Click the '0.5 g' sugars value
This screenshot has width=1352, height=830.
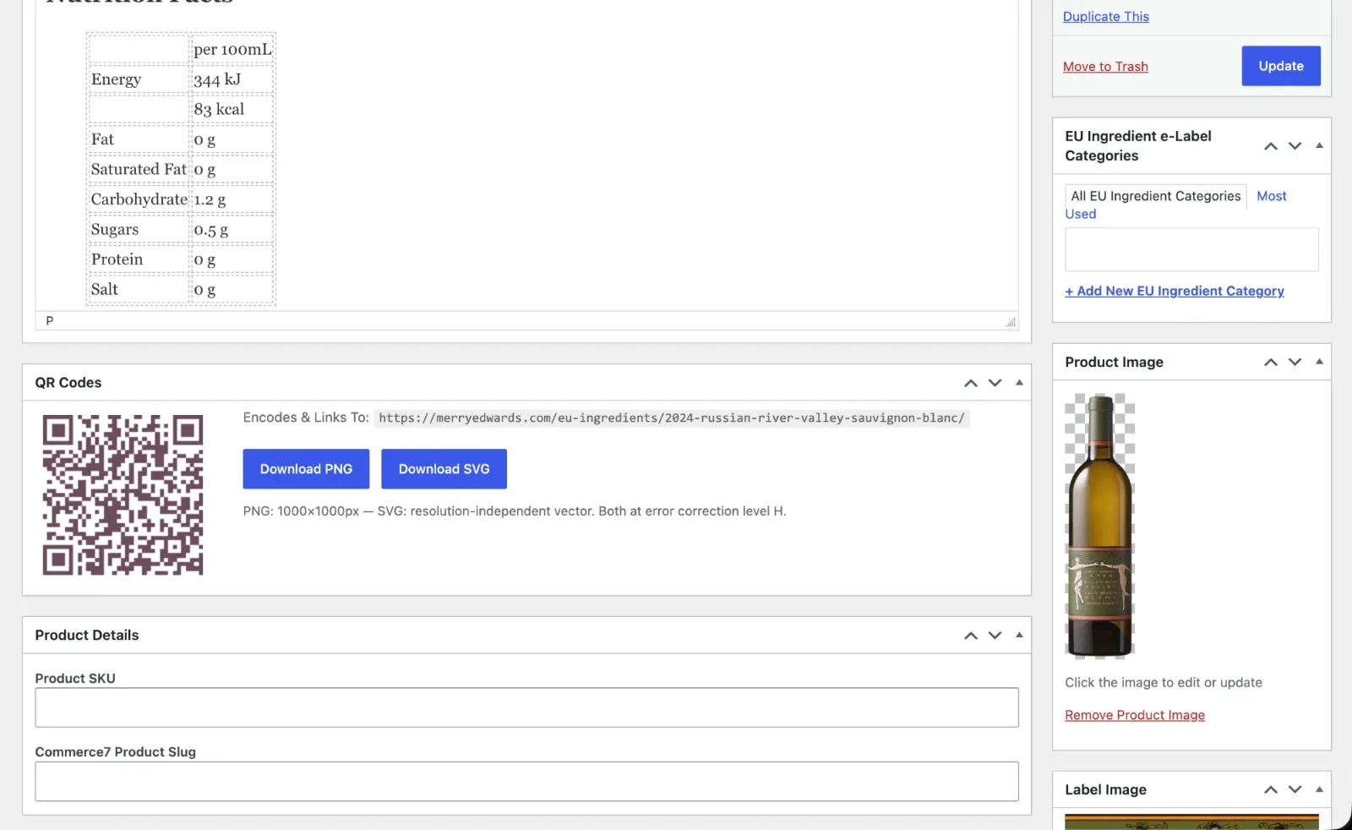tap(232, 230)
